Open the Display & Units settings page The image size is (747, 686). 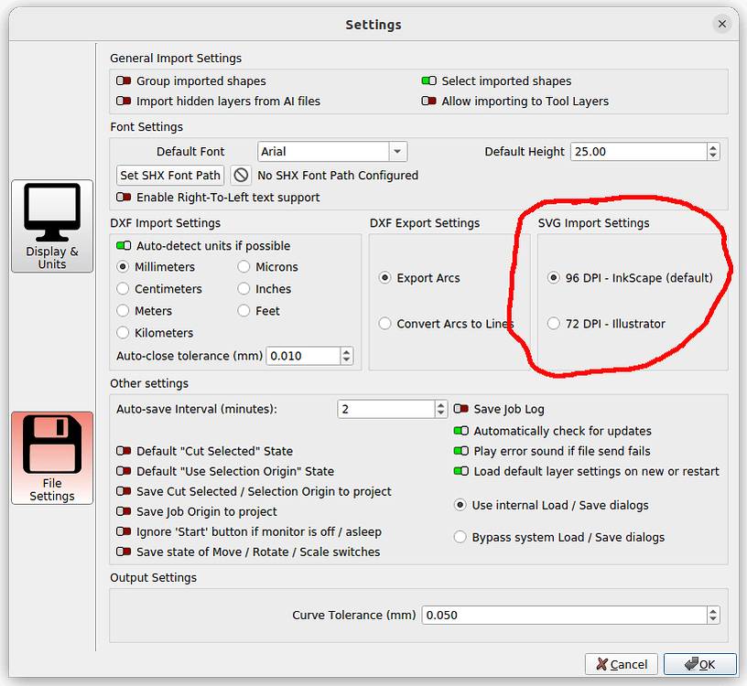click(51, 226)
